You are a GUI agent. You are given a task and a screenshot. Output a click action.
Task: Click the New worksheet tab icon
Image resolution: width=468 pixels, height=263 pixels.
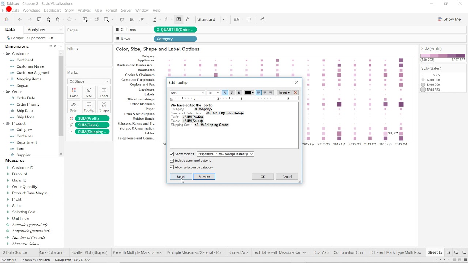448,252
